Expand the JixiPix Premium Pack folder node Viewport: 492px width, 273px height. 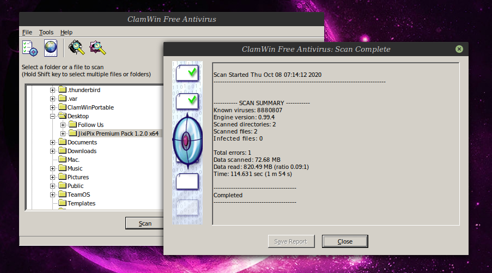pos(63,134)
